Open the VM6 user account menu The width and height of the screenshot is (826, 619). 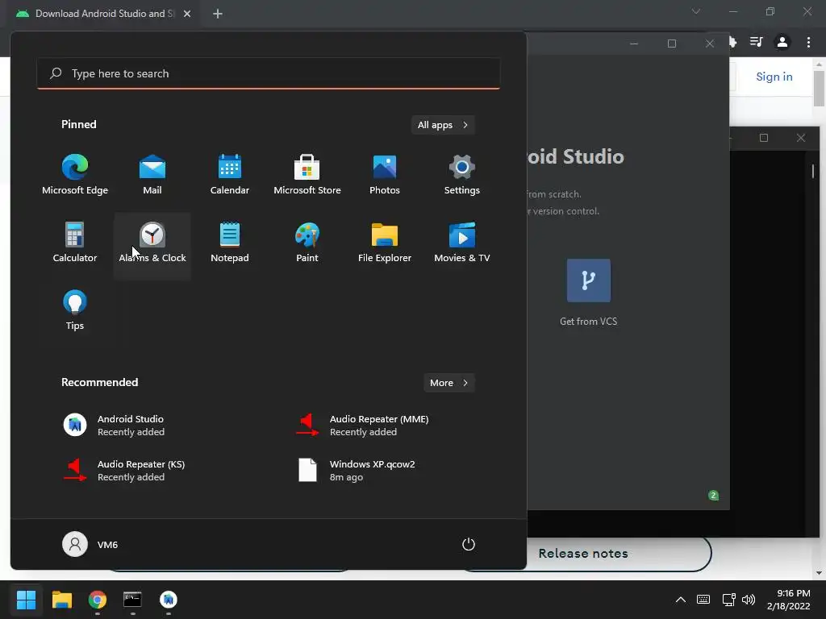tap(90, 544)
